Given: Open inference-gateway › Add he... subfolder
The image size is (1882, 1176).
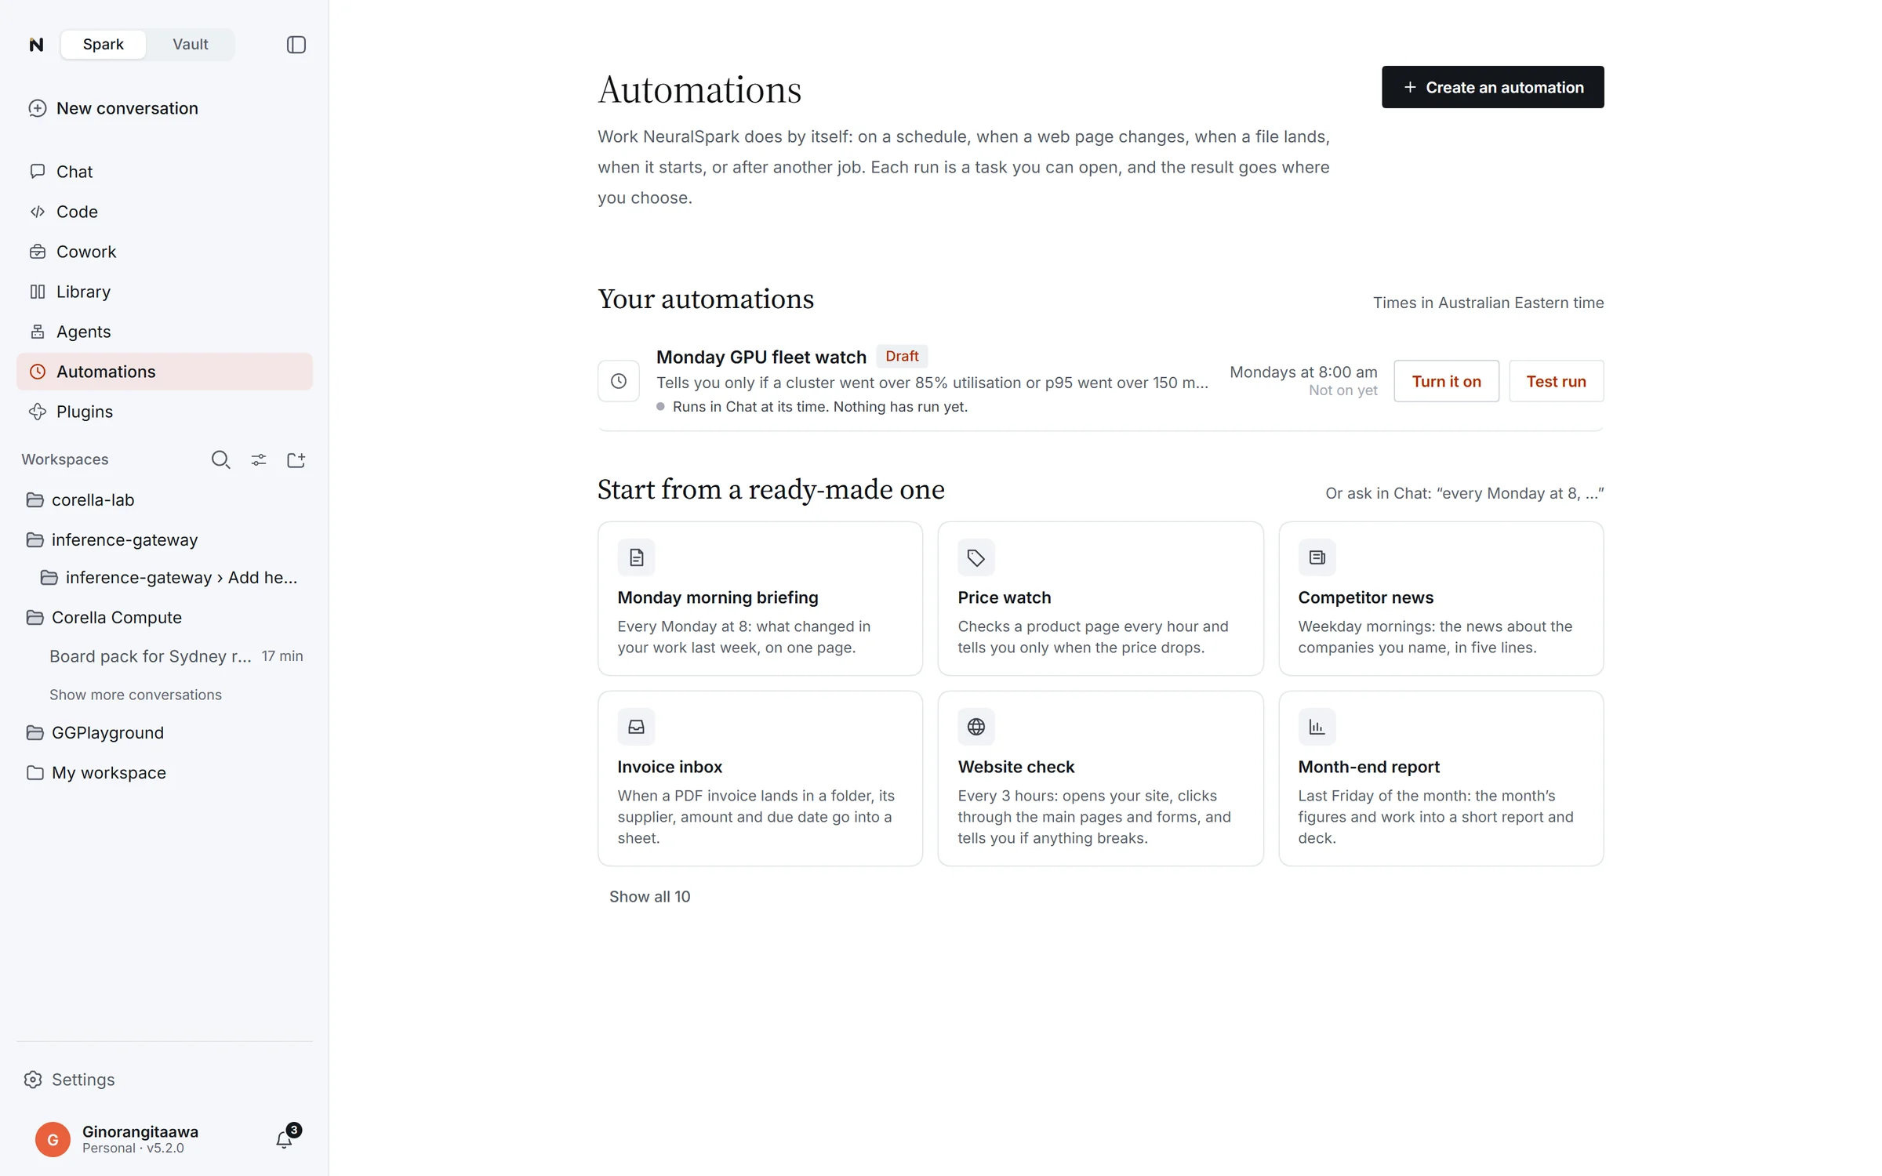Looking at the screenshot, I should (x=169, y=578).
